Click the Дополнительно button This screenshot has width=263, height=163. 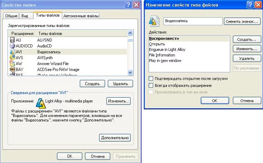click(x=115, y=138)
